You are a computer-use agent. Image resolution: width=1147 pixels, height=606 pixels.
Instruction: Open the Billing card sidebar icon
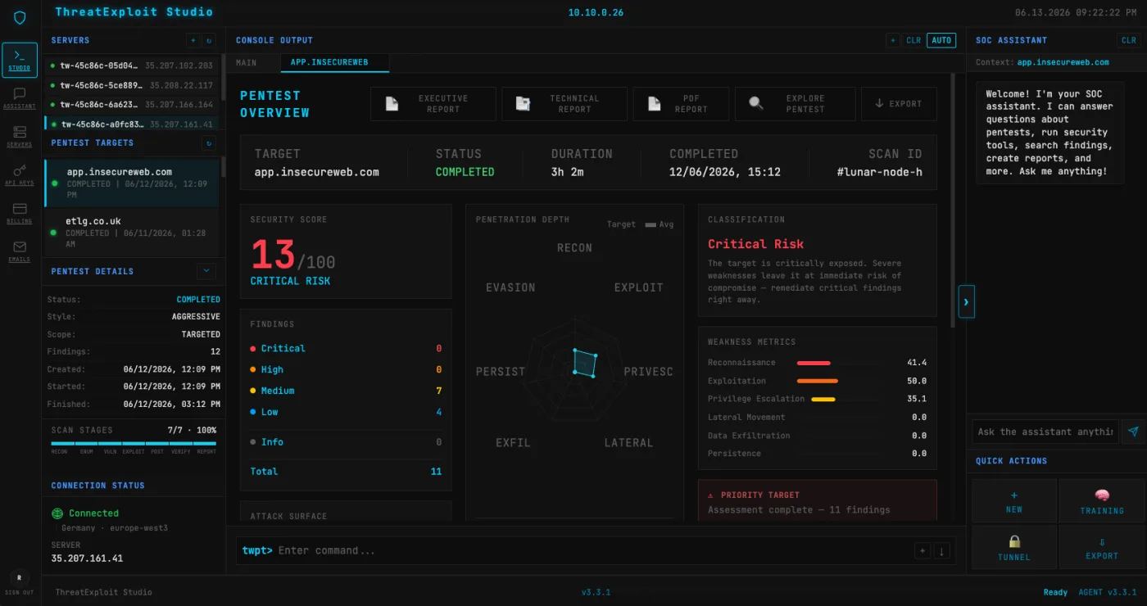[20, 213]
